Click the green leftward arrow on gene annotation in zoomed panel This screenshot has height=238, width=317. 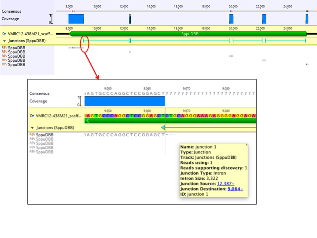(87, 121)
